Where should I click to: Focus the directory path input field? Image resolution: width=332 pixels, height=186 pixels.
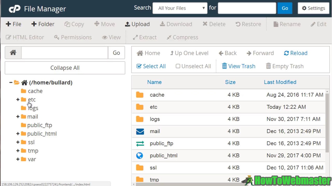[65, 53]
